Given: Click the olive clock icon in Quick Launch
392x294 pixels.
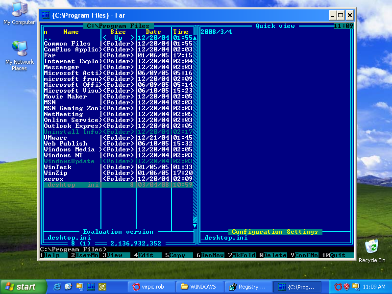Looking at the screenshot, I should (102, 287).
